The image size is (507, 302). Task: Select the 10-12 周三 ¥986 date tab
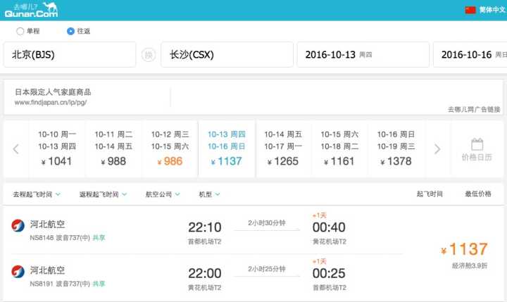click(x=170, y=148)
